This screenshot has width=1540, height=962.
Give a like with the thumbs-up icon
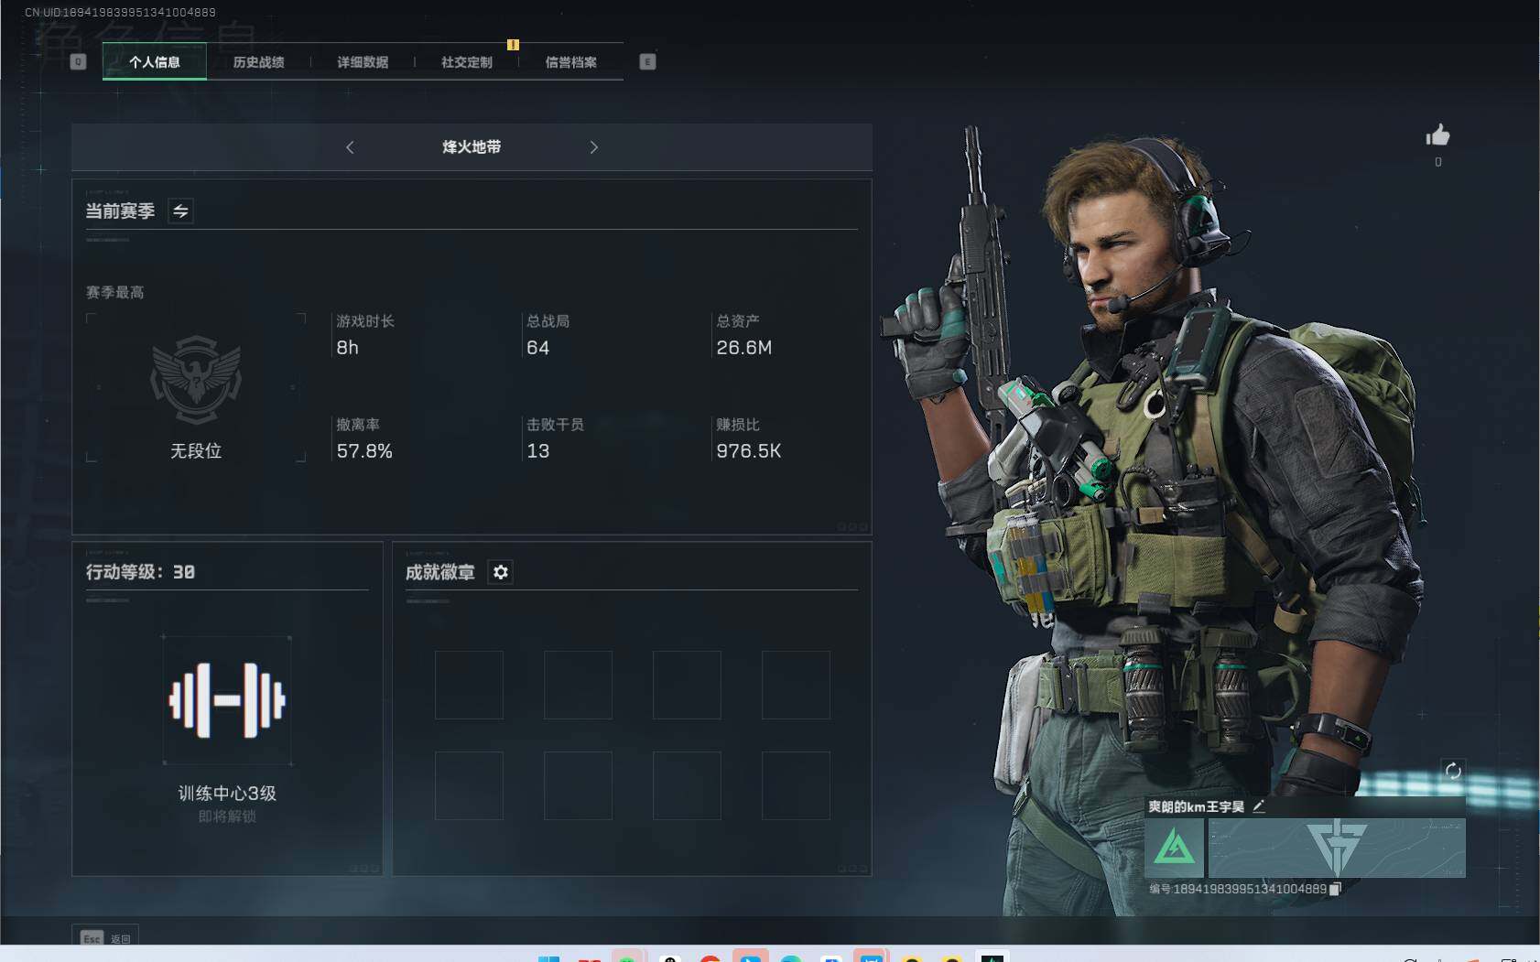pos(1437,135)
